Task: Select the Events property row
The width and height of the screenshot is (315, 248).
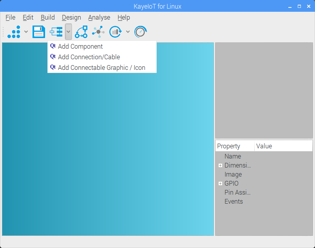Action: [x=264, y=202]
